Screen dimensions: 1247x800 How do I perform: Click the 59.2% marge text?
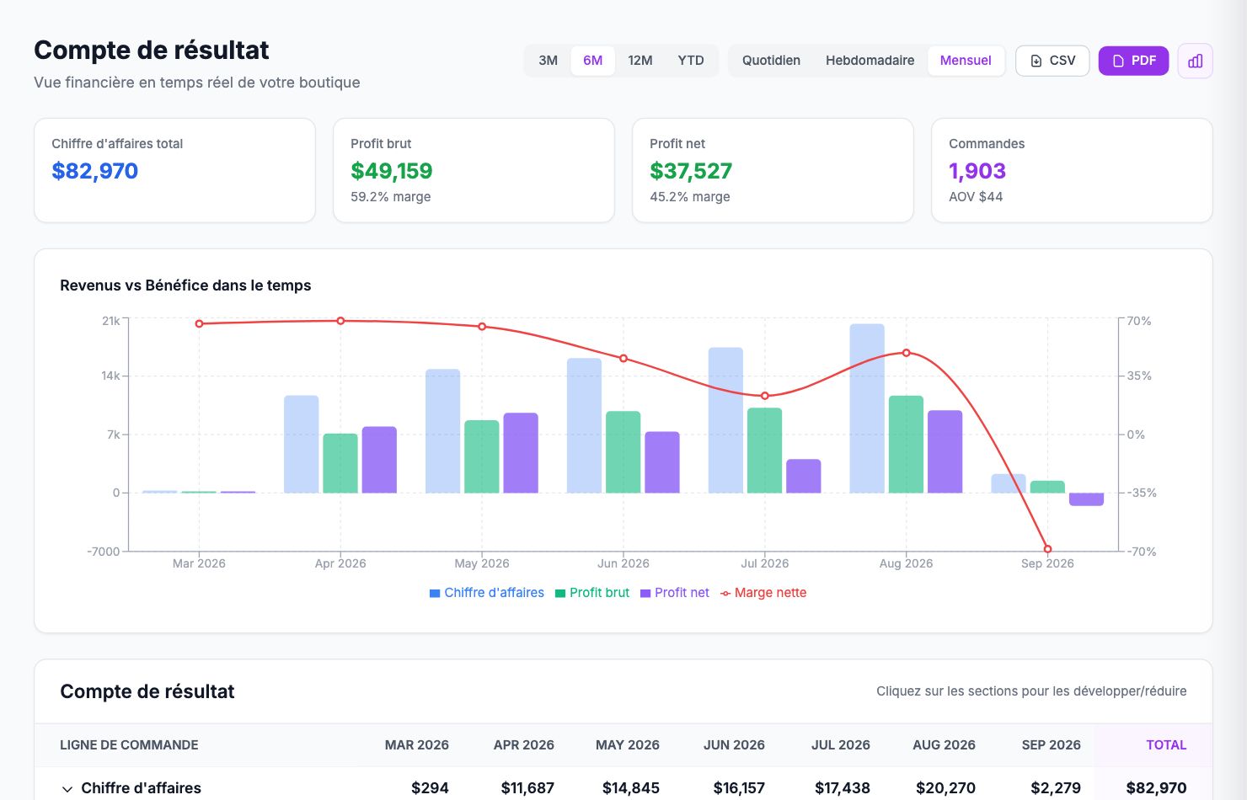tap(391, 197)
